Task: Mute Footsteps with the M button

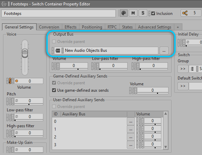Action: (133, 13)
